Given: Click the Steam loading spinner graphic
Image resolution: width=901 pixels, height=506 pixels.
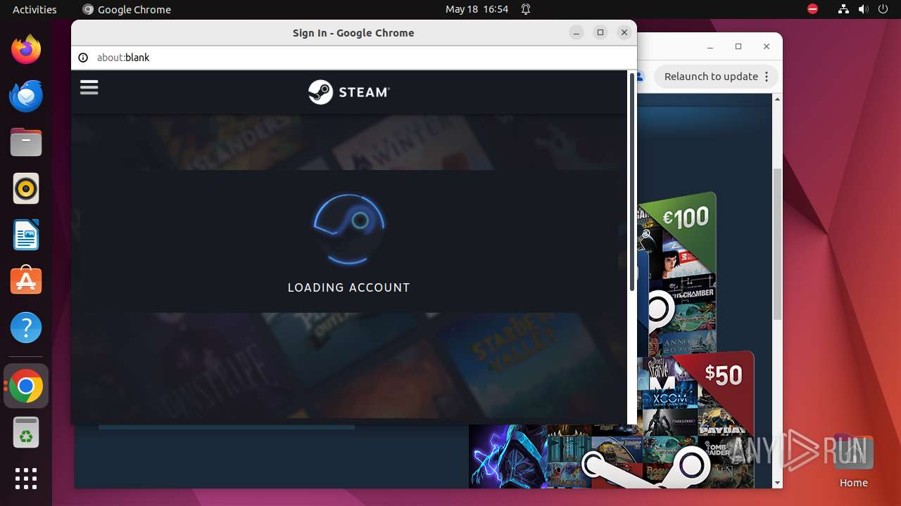Looking at the screenshot, I should 349,229.
